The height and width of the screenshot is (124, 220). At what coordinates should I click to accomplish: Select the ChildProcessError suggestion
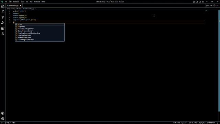coord(40,31)
